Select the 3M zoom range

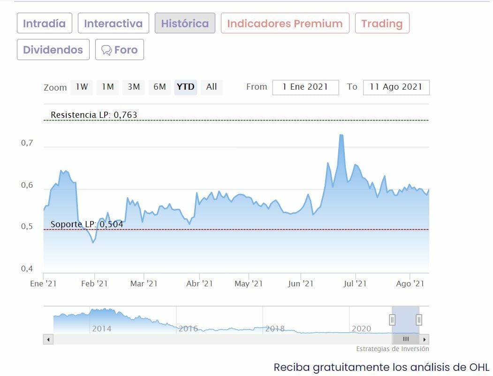pyautogui.click(x=134, y=87)
